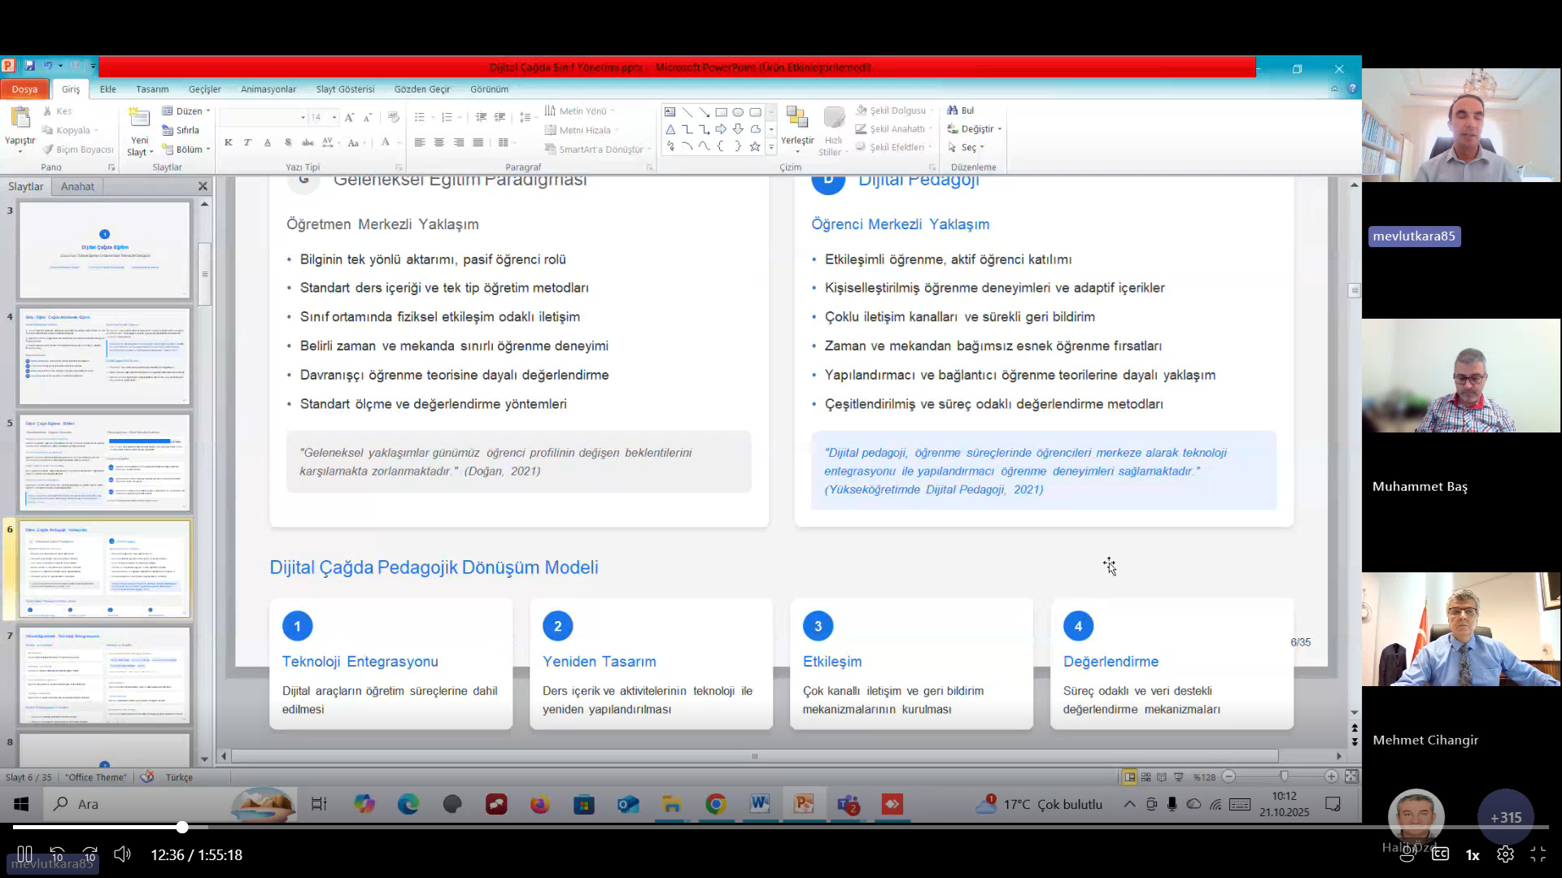Image resolution: width=1562 pixels, height=878 pixels.
Task: Switch to slide sorter view
Action: [x=1146, y=777]
